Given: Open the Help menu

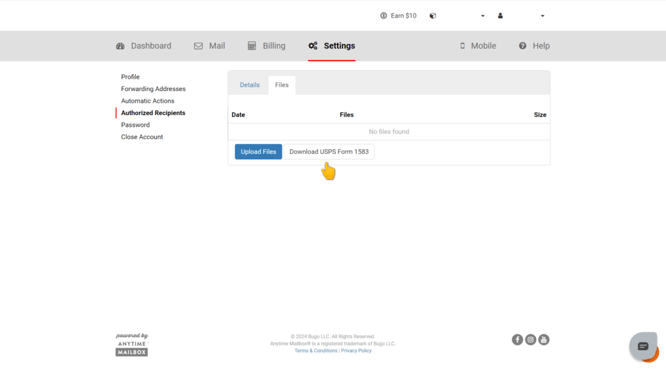Looking at the screenshot, I should [534, 46].
